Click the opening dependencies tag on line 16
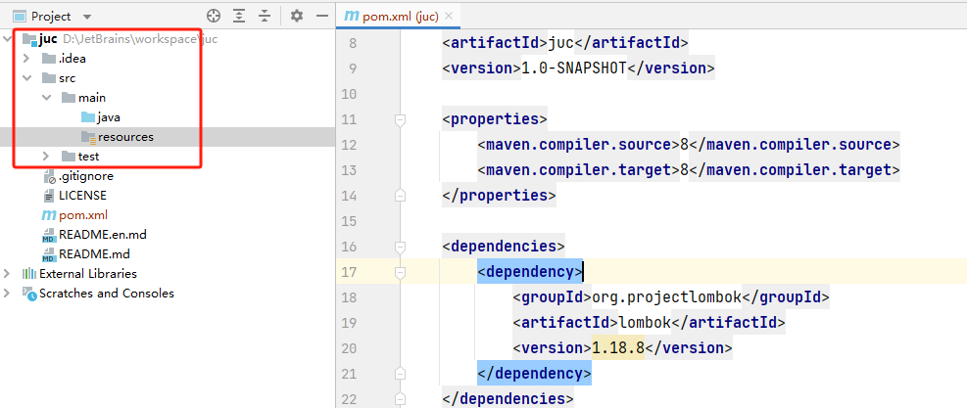 pos(504,247)
